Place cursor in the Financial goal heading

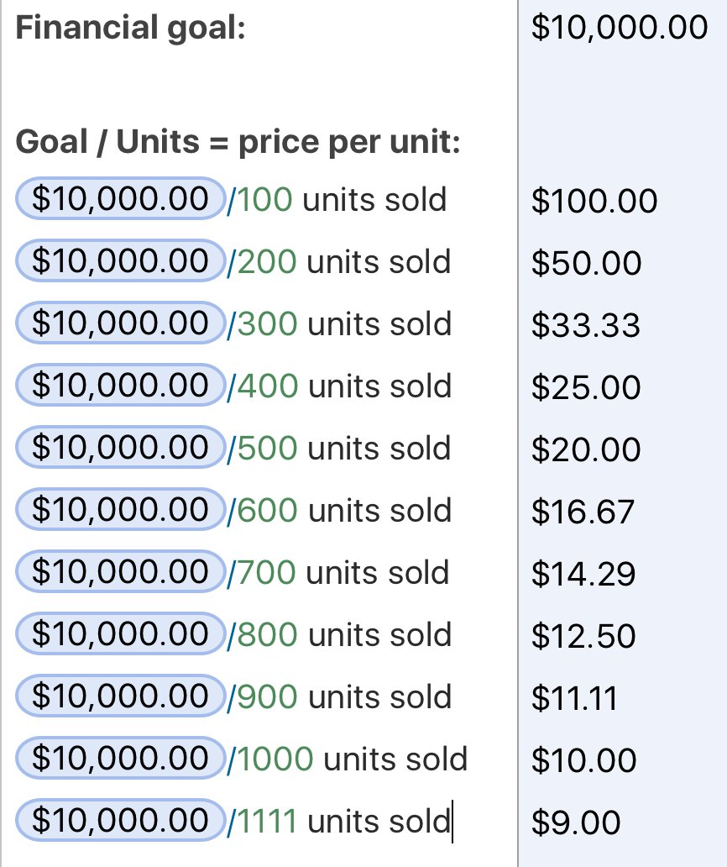(130, 29)
